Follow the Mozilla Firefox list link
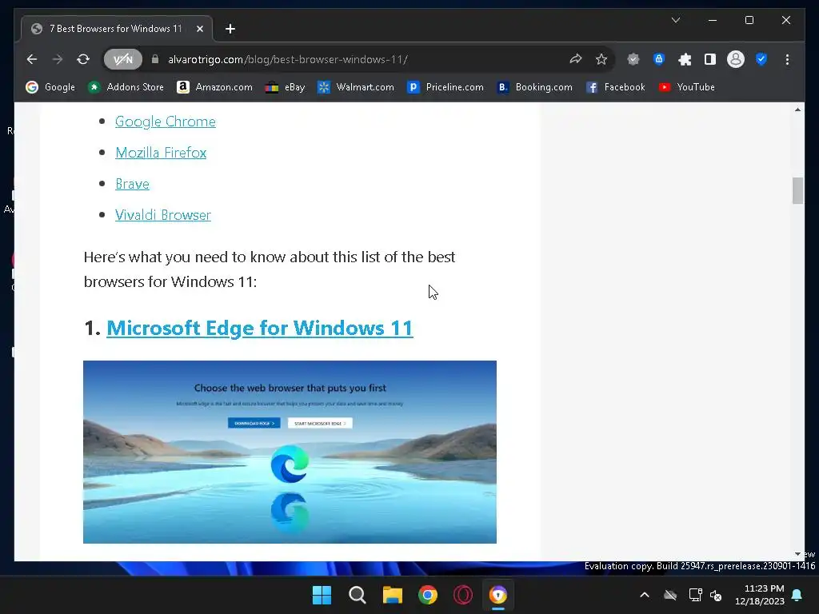Screen dimensions: 819x614 (161, 153)
